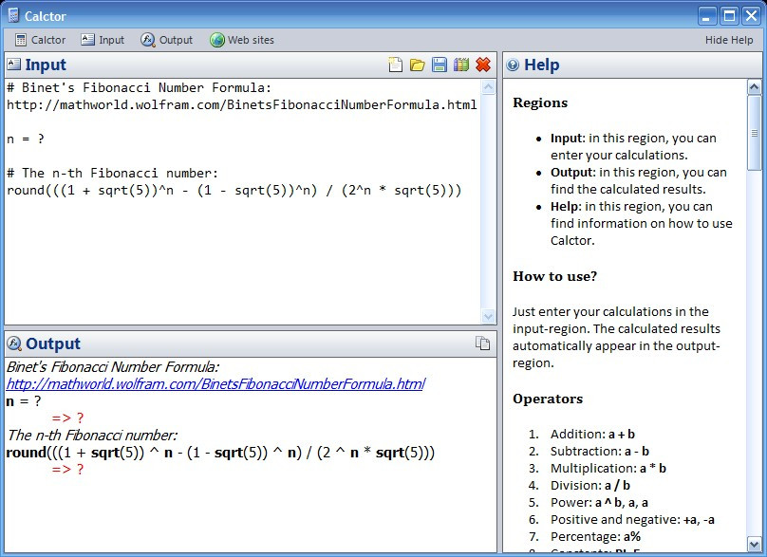
Task: Click the open folder icon in Input
Action: coord(418,65)
